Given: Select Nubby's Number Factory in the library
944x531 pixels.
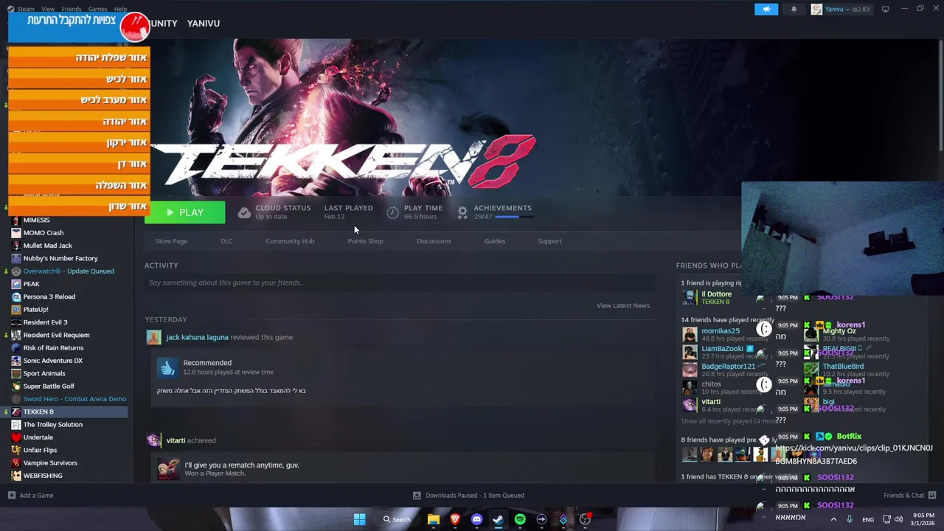Looking at the screenshot, I should point(60,258).
